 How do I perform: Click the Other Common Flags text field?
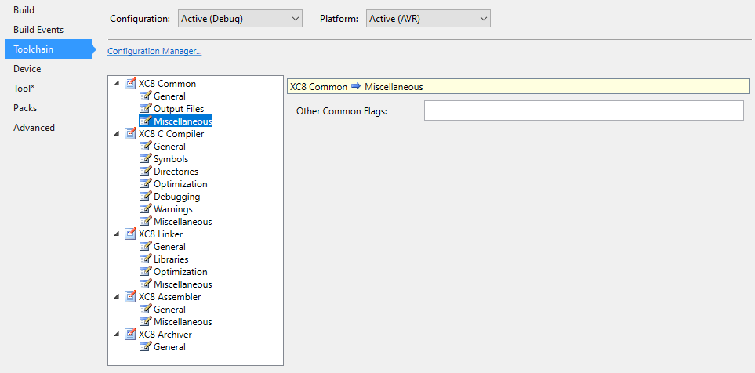tap(583, 111)
